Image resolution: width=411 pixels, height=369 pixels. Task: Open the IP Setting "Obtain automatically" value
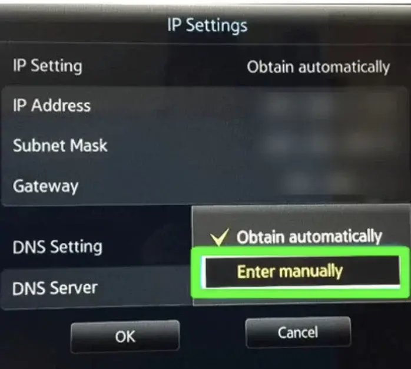(318, 67)
